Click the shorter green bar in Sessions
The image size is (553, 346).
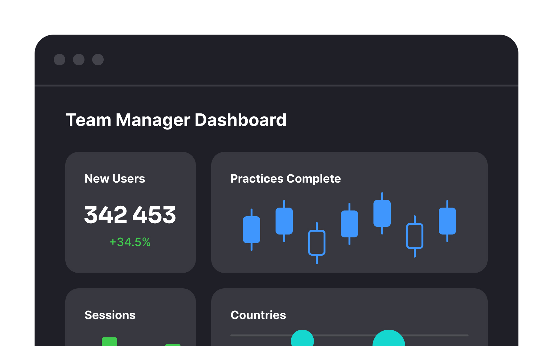coord(173,344)
